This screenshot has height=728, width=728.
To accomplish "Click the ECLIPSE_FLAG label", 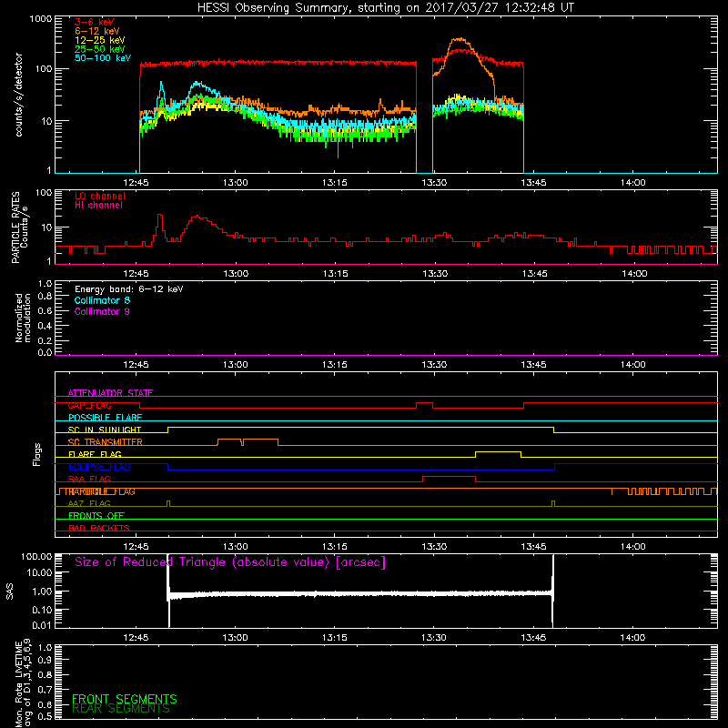I will [99, 467].
